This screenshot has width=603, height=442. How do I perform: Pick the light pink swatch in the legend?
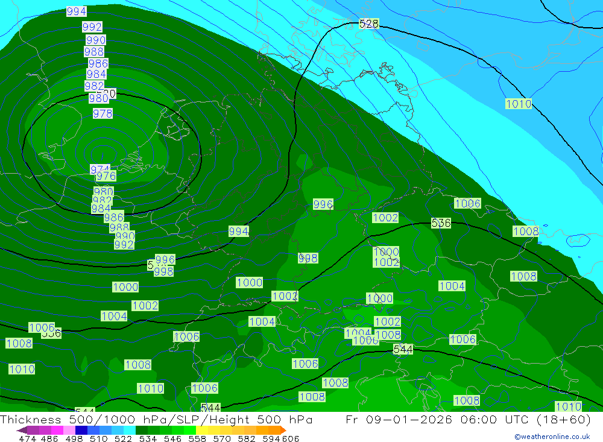pyautogui.click(x=69, y=430)
